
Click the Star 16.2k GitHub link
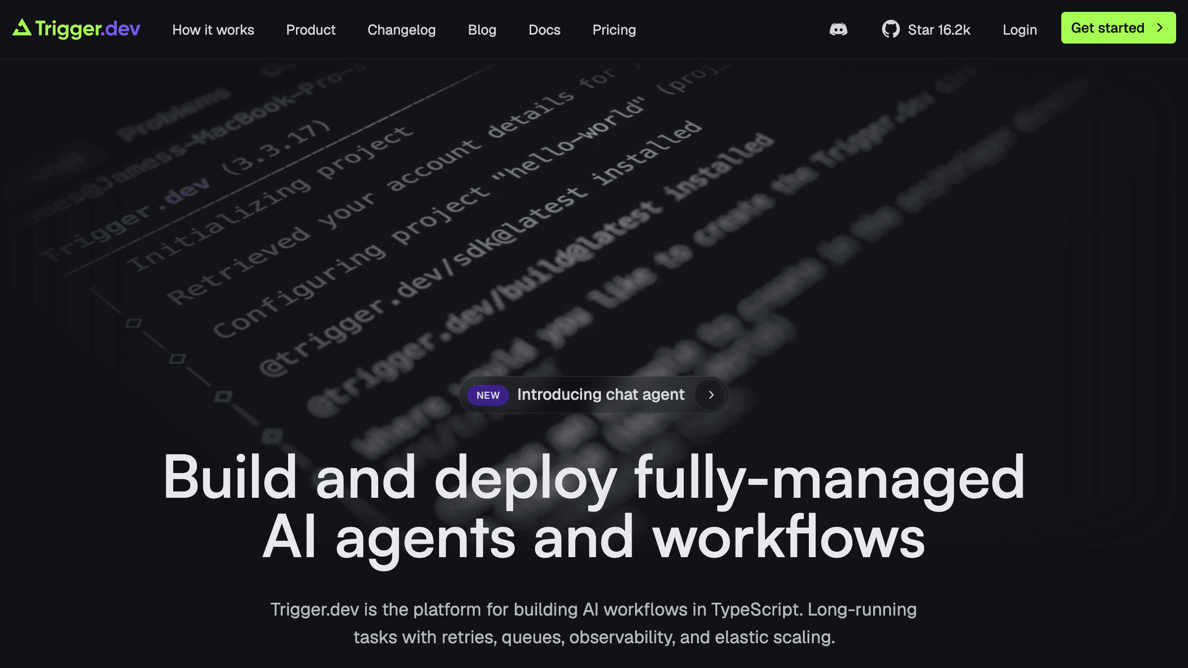[x=926, y=30]
